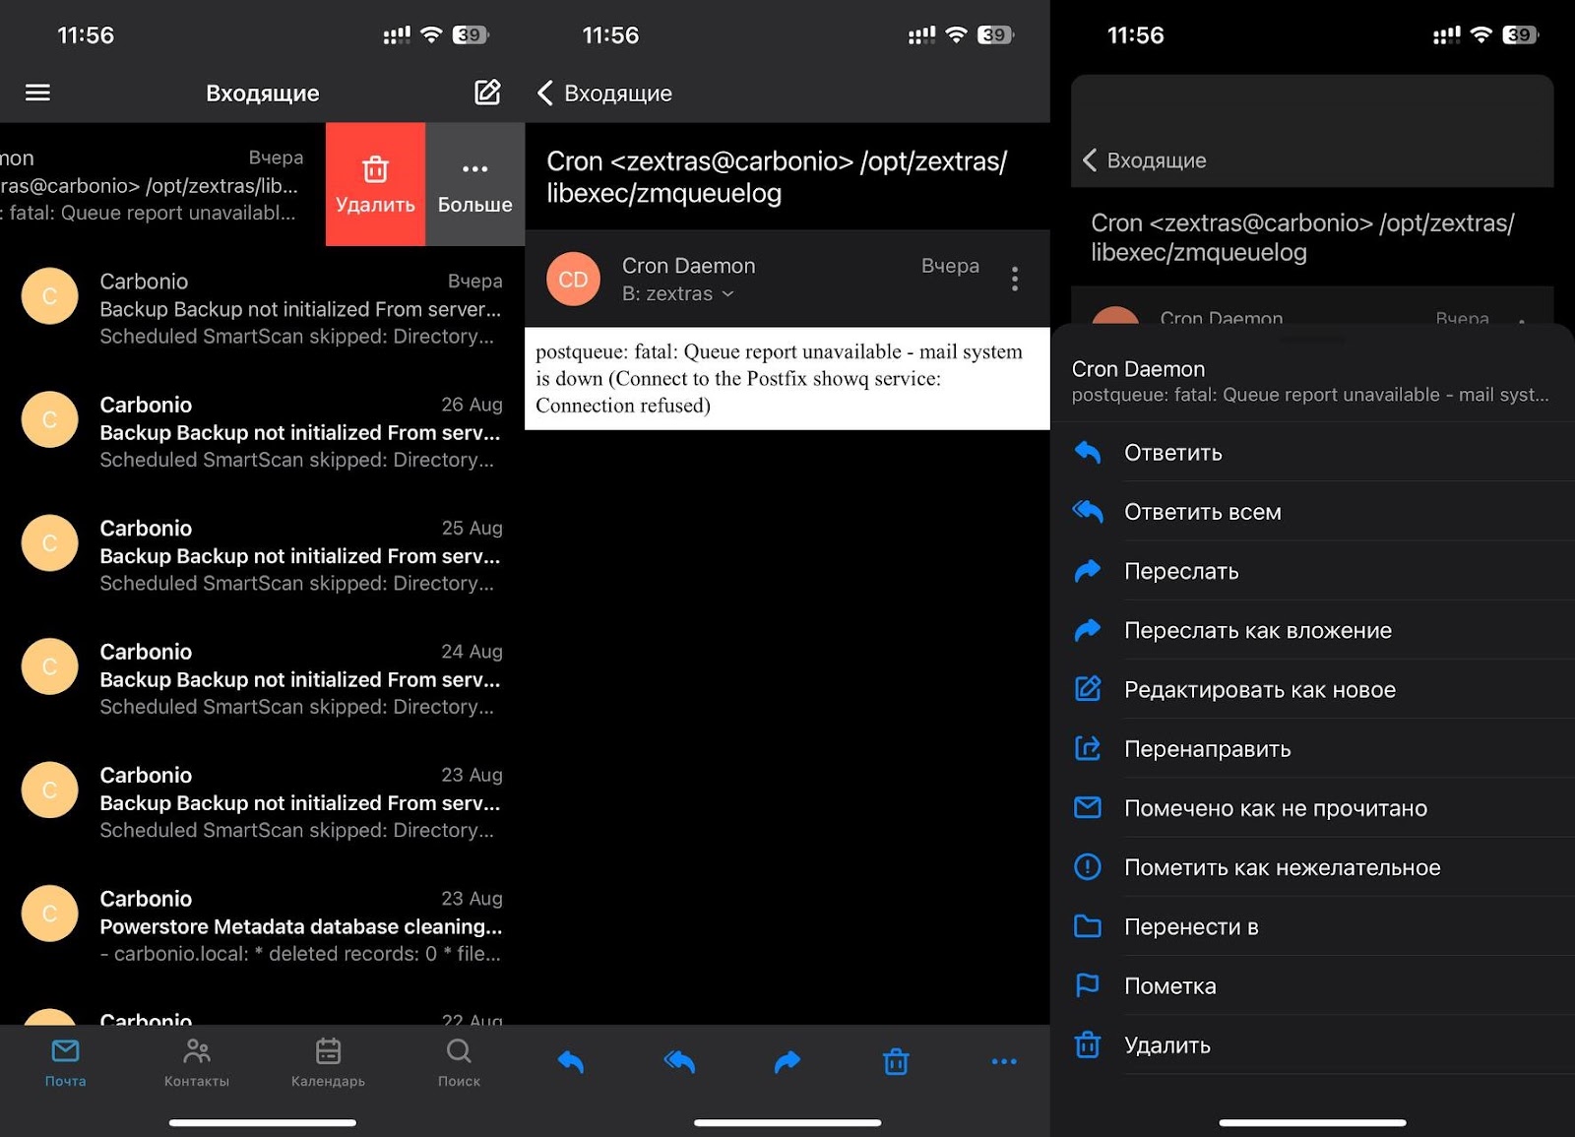
Task: Expand the 'В: zextras' recipient chevron
Action: click(x=727, y=293)
